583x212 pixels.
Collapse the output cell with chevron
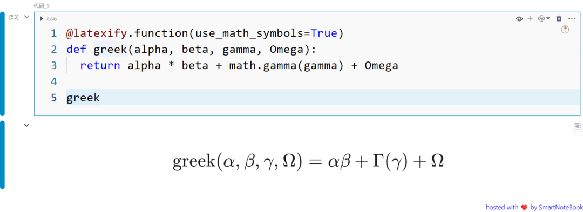(x=26, y=125)
